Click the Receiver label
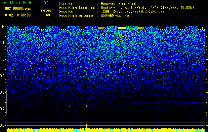208x132 pixels. click(67, 12)
